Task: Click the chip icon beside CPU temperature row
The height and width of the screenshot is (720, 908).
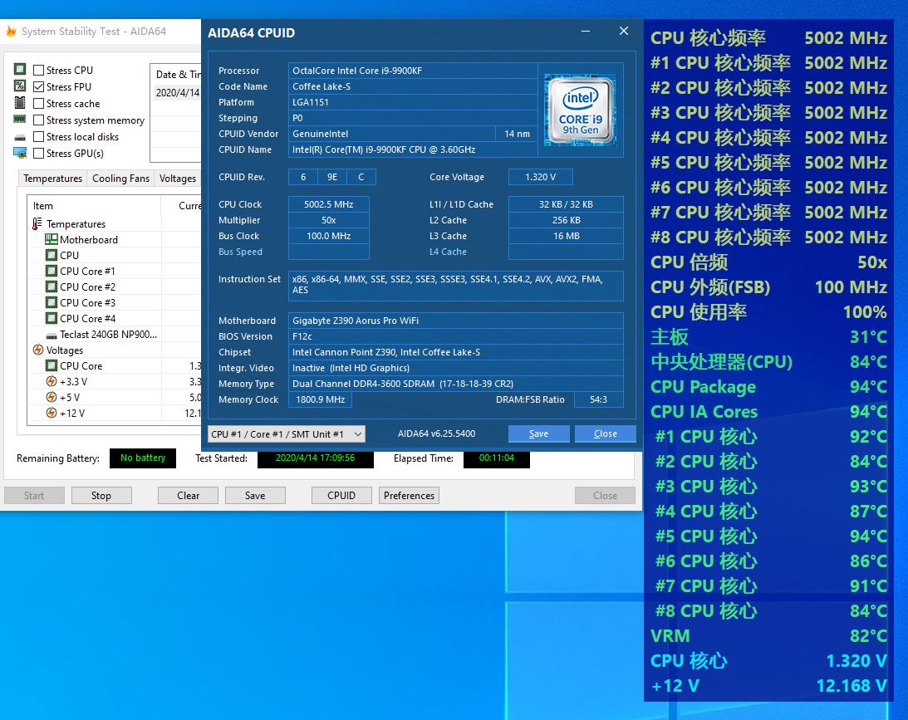Action: (51, 255)
